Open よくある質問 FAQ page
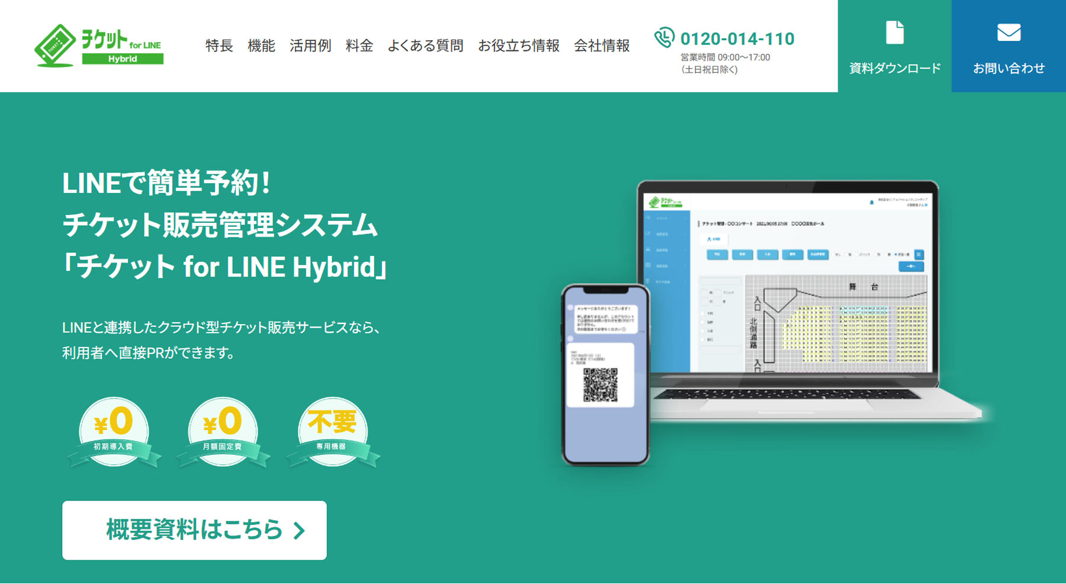Image resolution: width=1066 pixels, height=584 pixels. (x=425, y=46)
